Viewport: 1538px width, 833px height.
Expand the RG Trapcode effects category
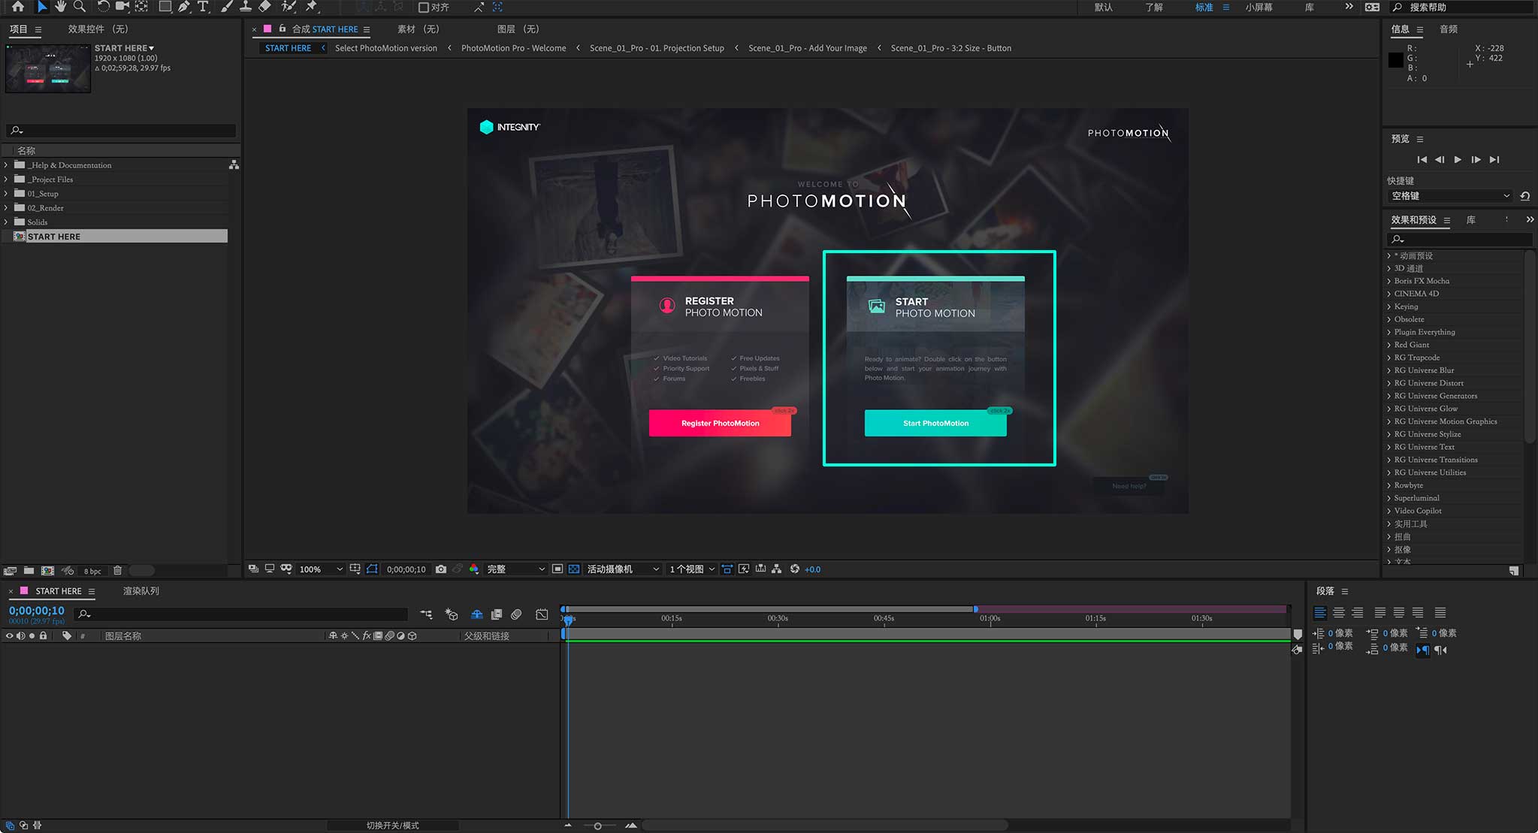point(1388,358)
